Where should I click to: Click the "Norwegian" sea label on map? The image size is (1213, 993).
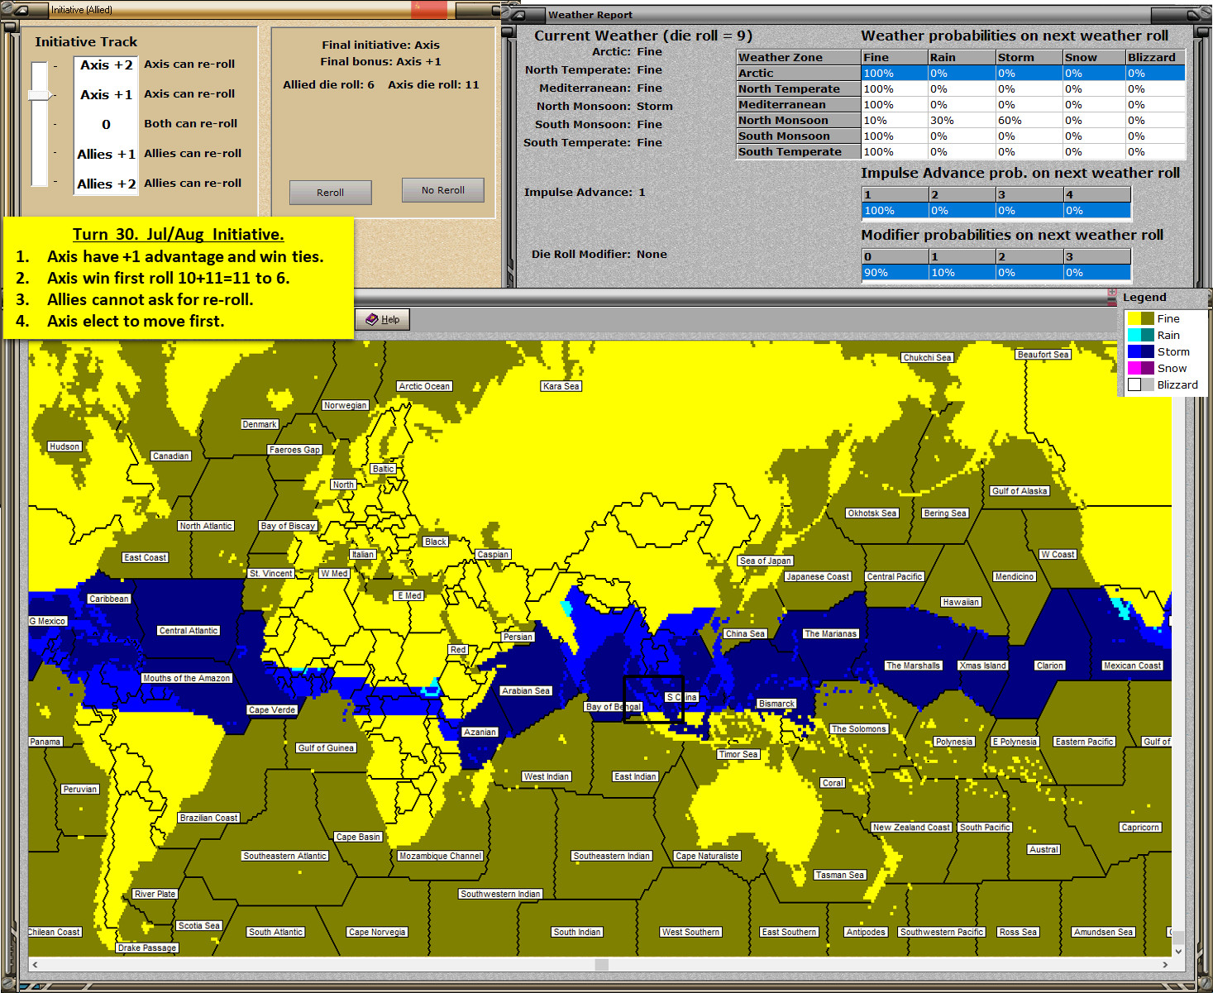coord(346,405)
